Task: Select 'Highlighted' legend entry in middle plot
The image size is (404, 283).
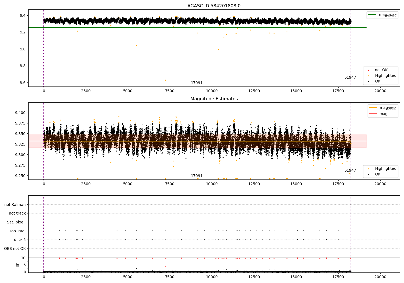Action: coord(385,169)
